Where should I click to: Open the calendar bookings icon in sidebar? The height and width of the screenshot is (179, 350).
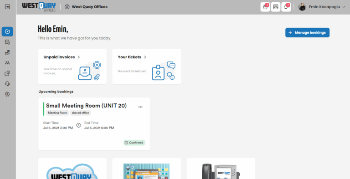(x=7, y=42)
